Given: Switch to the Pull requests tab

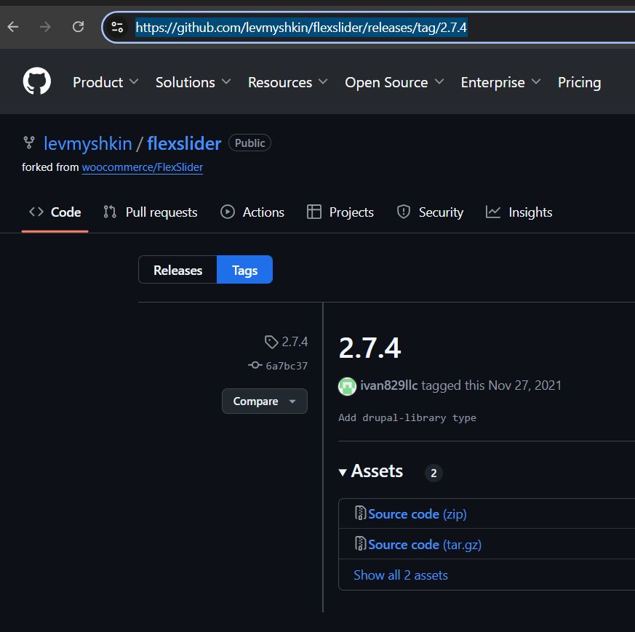Looking at the screenshot, I should [151, 212].
